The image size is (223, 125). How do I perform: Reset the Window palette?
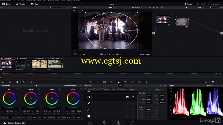click(161, 86)
